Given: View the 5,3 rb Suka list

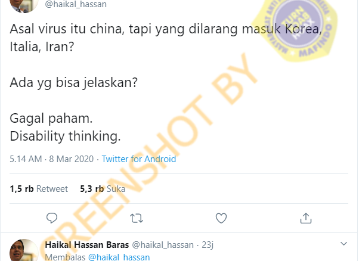Looking at the screenshot, I should pyautogui.click(x=103, y=189).
